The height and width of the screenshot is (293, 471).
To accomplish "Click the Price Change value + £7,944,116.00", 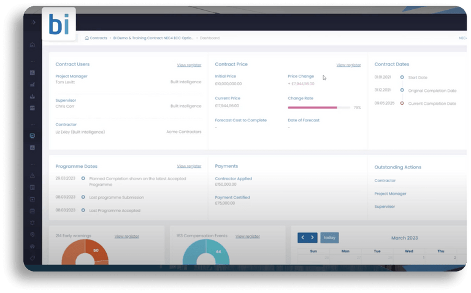I will (x=301, y=84).
